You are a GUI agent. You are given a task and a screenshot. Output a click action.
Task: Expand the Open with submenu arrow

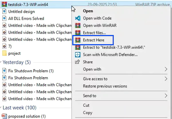click(x=166, y=69)
